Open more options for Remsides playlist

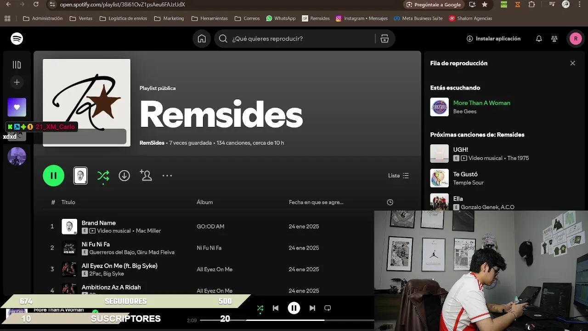[x=167, y=176]
